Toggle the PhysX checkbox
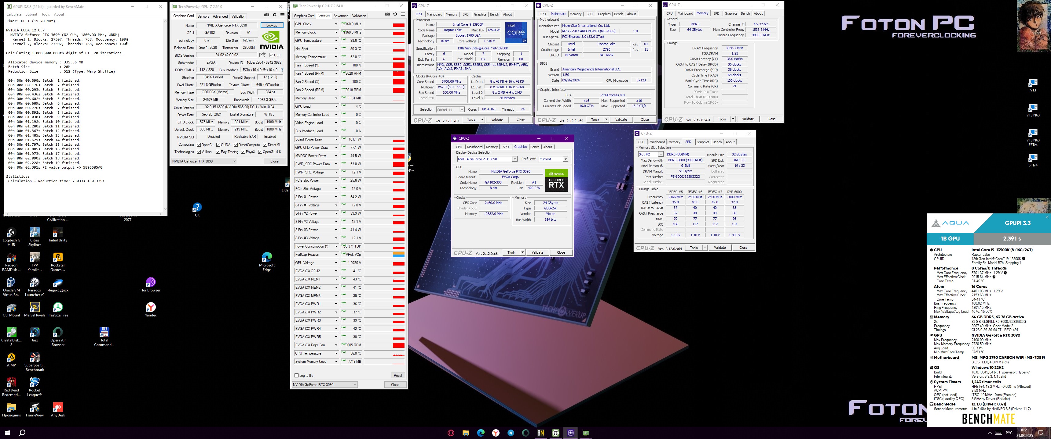This screenshot has height=439, width=1051. point(243,152)
